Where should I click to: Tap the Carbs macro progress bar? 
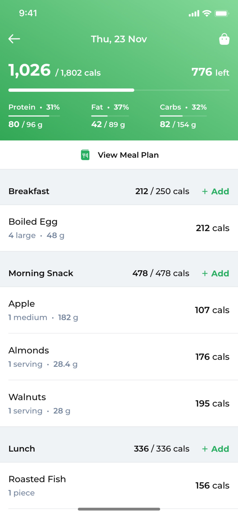tap(183, 116)
